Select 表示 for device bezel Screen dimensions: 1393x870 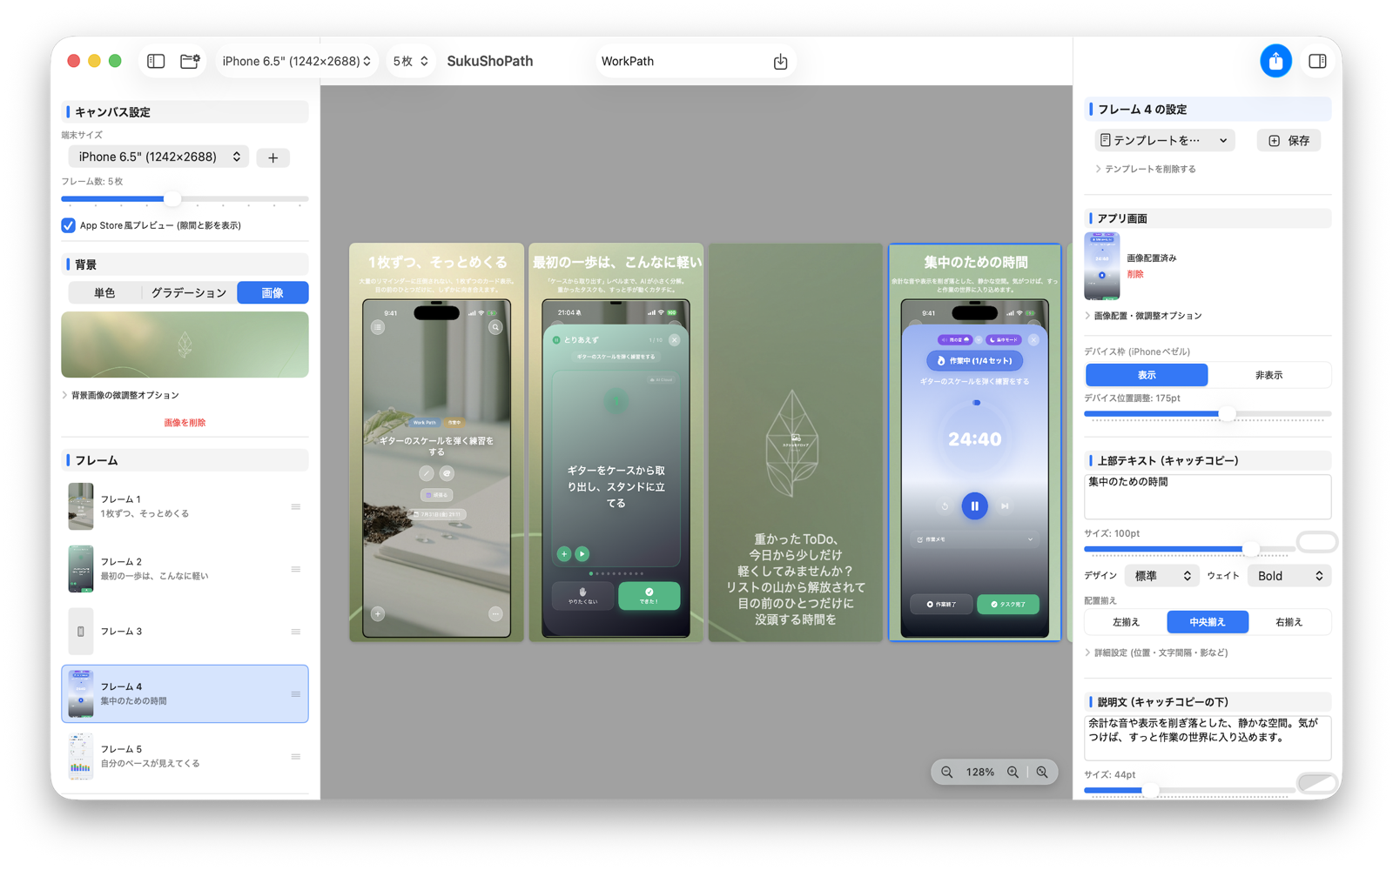pos(1147,375)
